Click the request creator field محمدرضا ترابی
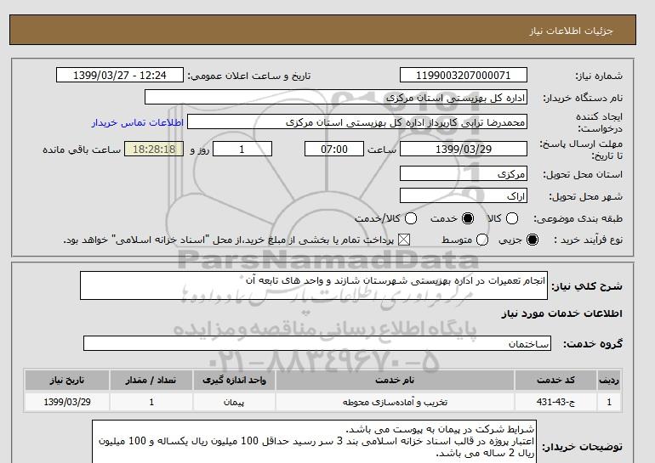 coord(357,122)
